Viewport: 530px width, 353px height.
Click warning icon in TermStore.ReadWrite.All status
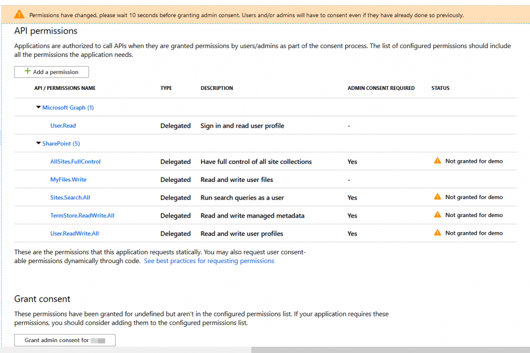click(437, 214)
